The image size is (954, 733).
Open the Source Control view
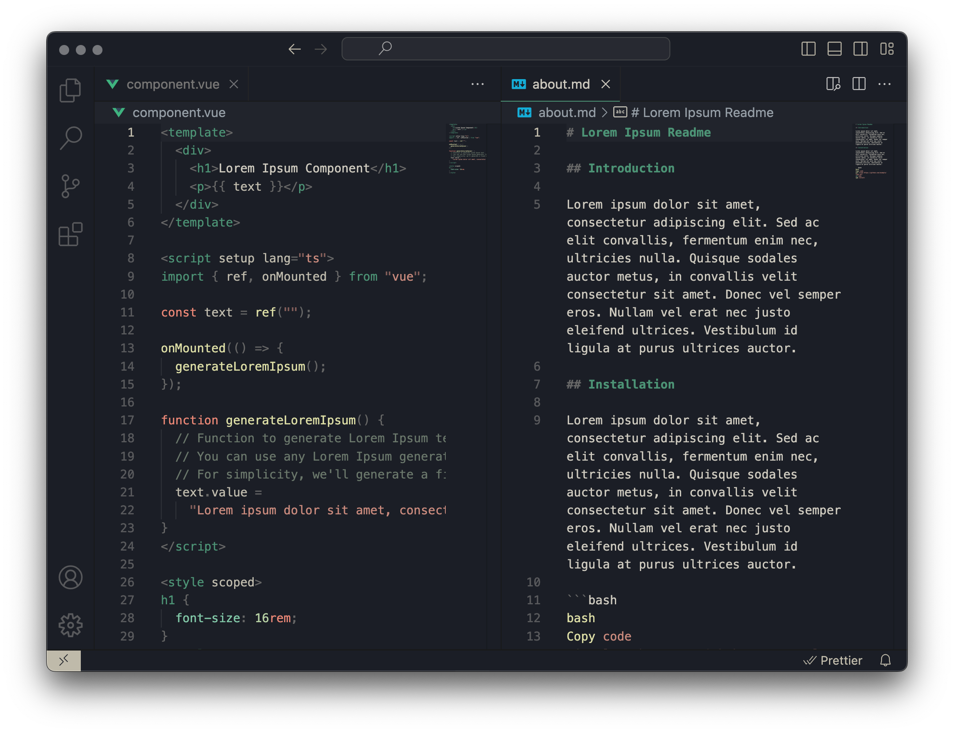pyautogui.click(x=70, y=186)
